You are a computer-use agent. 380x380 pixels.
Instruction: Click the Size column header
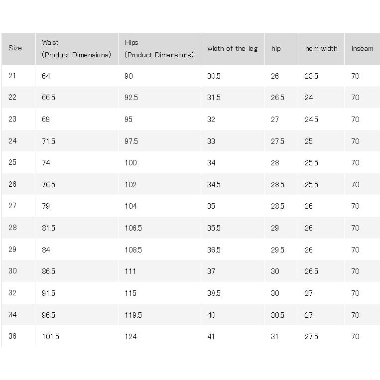click(15, 48)
